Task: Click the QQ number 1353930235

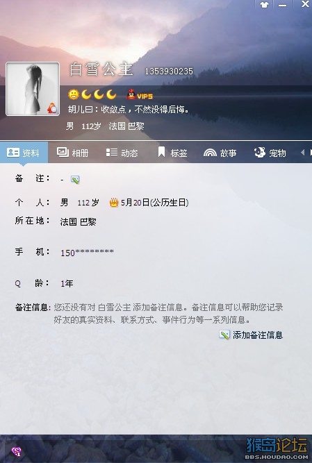Action: pos(169,71)
